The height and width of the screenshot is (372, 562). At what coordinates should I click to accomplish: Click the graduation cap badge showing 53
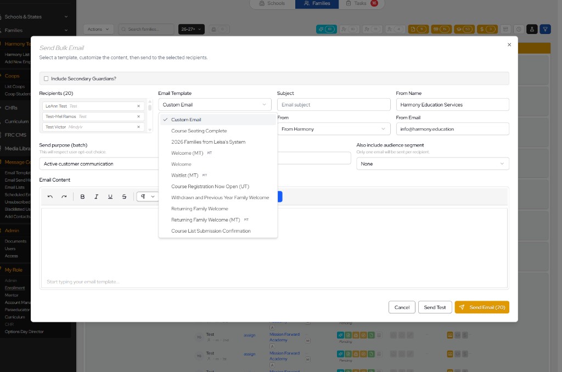[464, 30]
